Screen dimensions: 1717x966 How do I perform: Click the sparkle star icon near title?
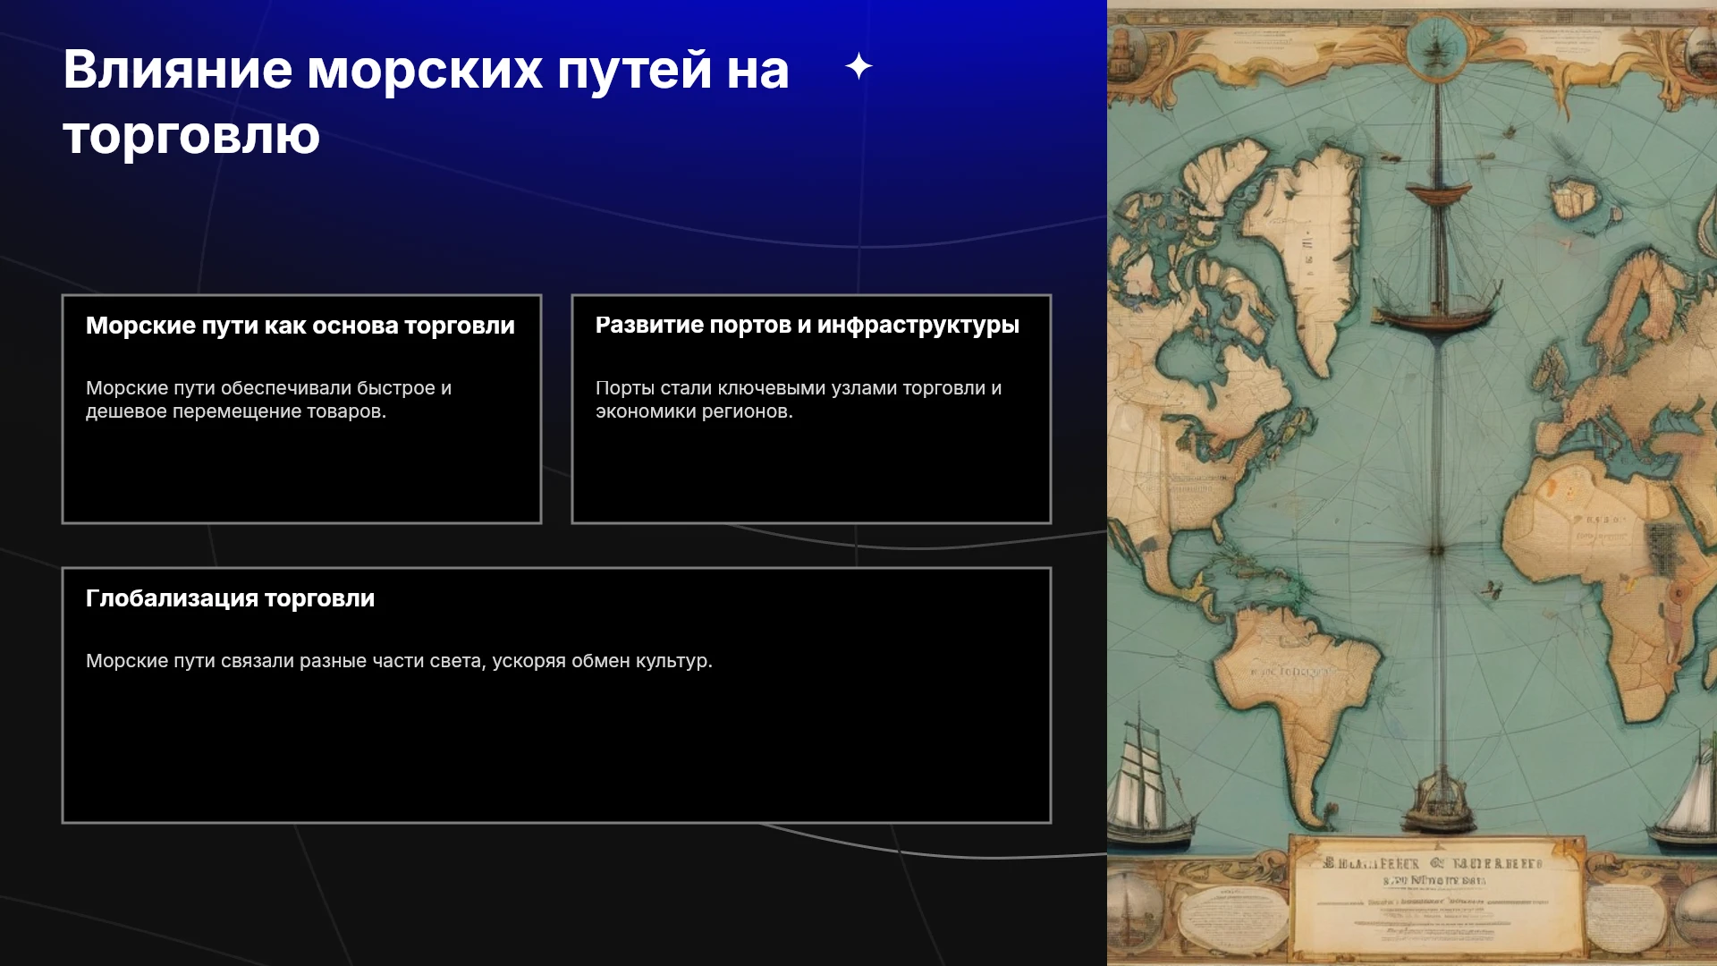(858, 66)
